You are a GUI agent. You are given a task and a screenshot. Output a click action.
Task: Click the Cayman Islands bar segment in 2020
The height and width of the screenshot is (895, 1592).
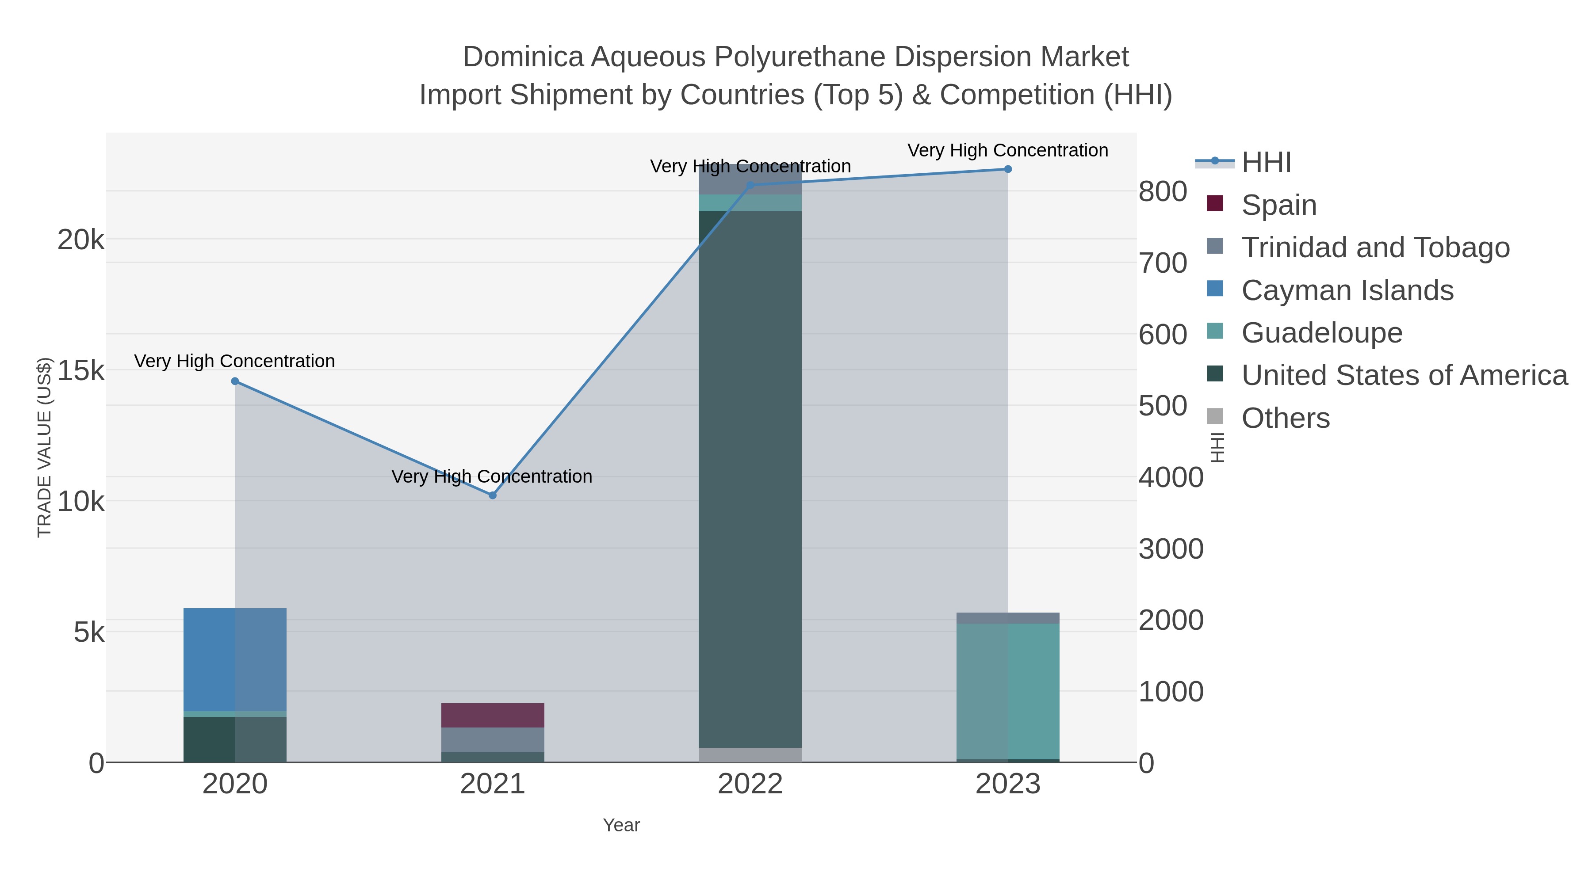click(x=235, y=660)
